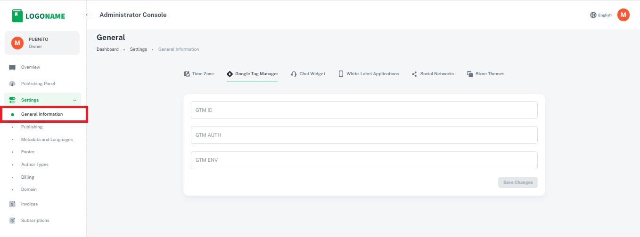Click the globe language icon
Viewport: 640px width, 237px height.
593,15
